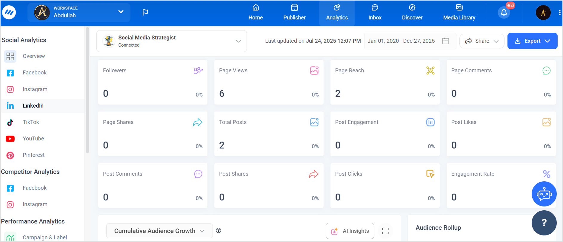Viewport: 563px width, 242px height.
Task: Click the Page Comments bubble icon
Action: click(x=547, y=71)
